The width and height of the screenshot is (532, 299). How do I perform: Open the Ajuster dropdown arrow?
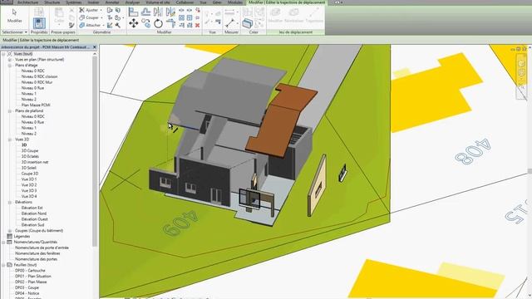point(101,10)
